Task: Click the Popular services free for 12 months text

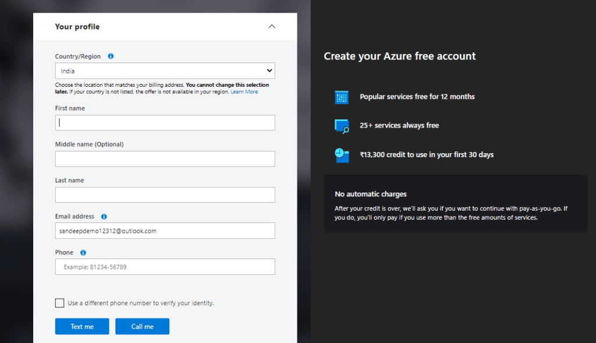Action: click(417, 97)
